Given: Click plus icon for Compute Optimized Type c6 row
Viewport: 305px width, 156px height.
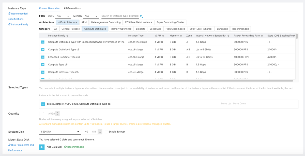Looking at the screenshot, I should tap(43, 50).
